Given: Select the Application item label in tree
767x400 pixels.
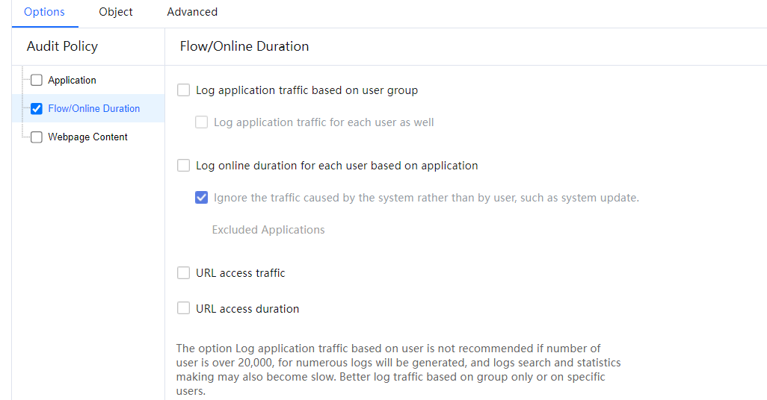Looking at the screenshot, I should (x=72, y=81).
